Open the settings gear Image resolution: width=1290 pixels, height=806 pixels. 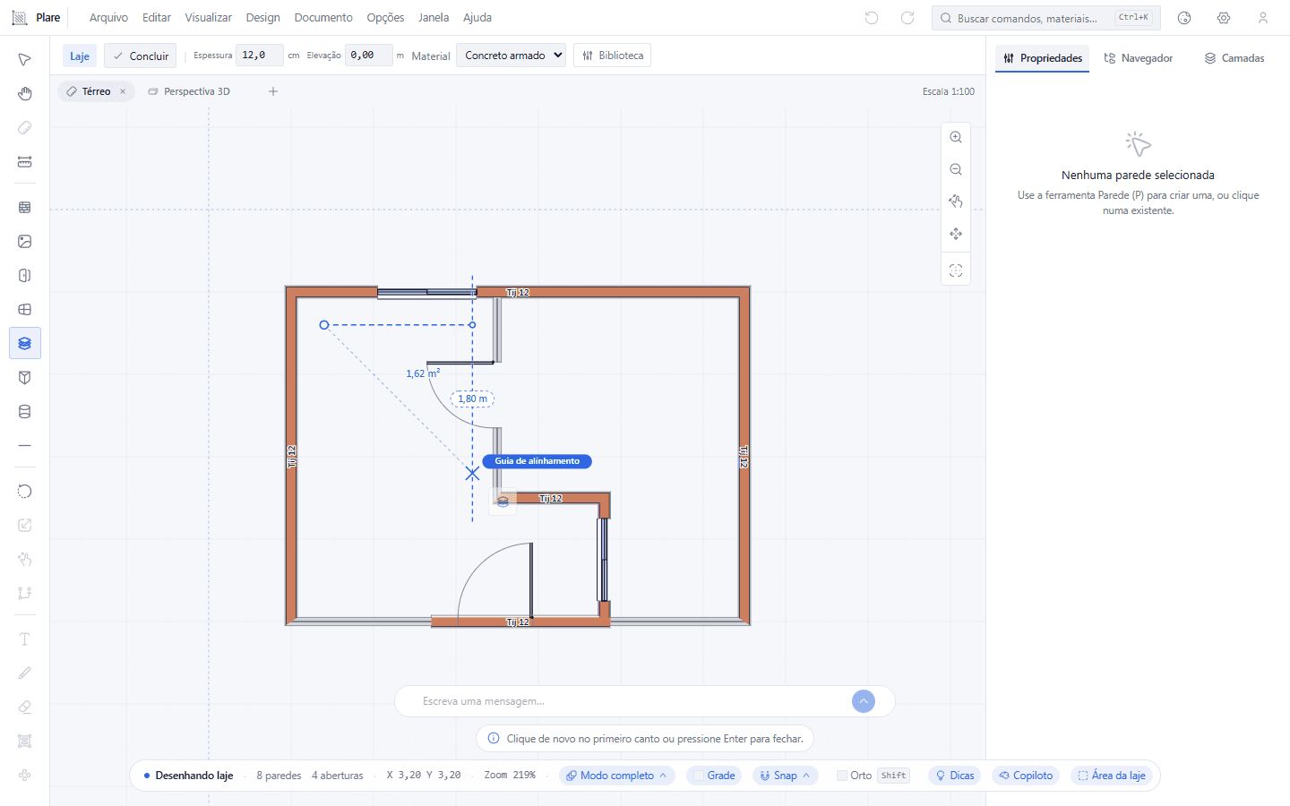pyautogui.click(x=1224, y=18)
